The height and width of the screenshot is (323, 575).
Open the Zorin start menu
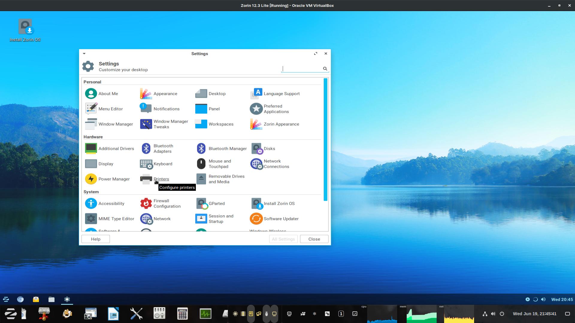tap(6, 299)
